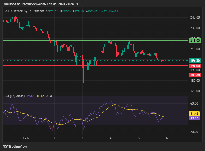Screen dimensions: 205x151
Task: Select the green 218.00 price axis tag
Action: click(x=195, y=40)
